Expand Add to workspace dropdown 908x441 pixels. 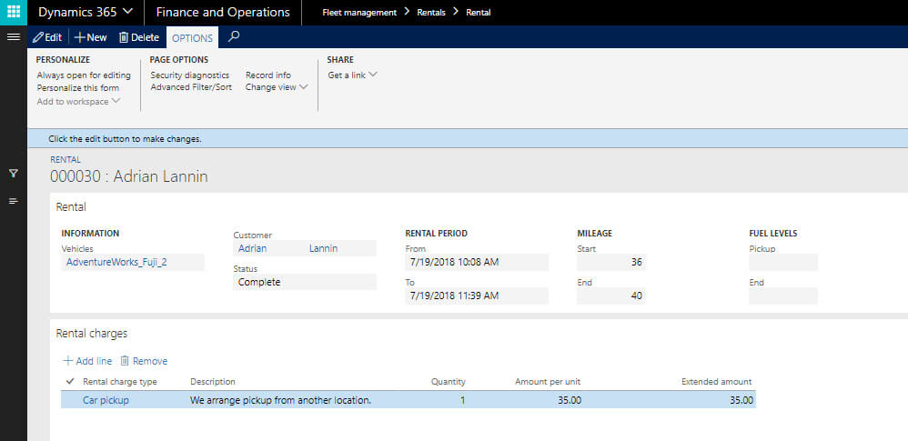[x=78, y=101]
